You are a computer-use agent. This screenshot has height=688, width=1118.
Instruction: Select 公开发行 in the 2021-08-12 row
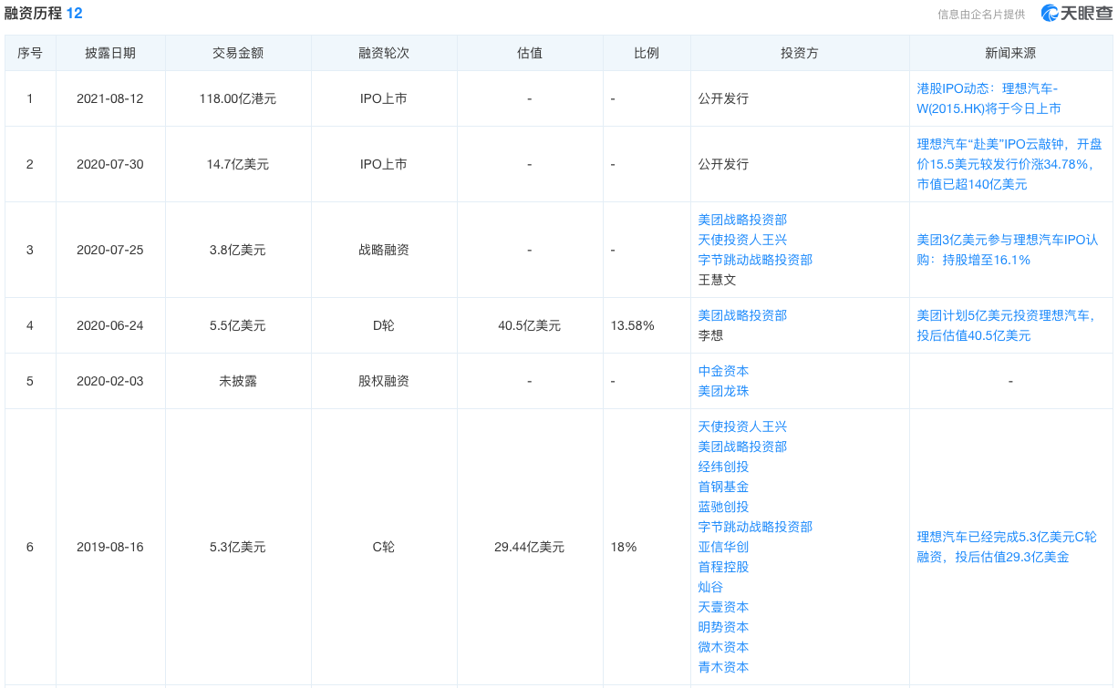723,98
